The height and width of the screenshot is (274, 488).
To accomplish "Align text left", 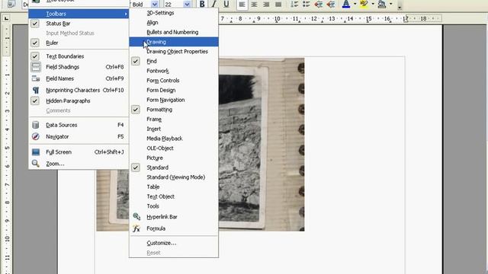I will click(242, 5).
